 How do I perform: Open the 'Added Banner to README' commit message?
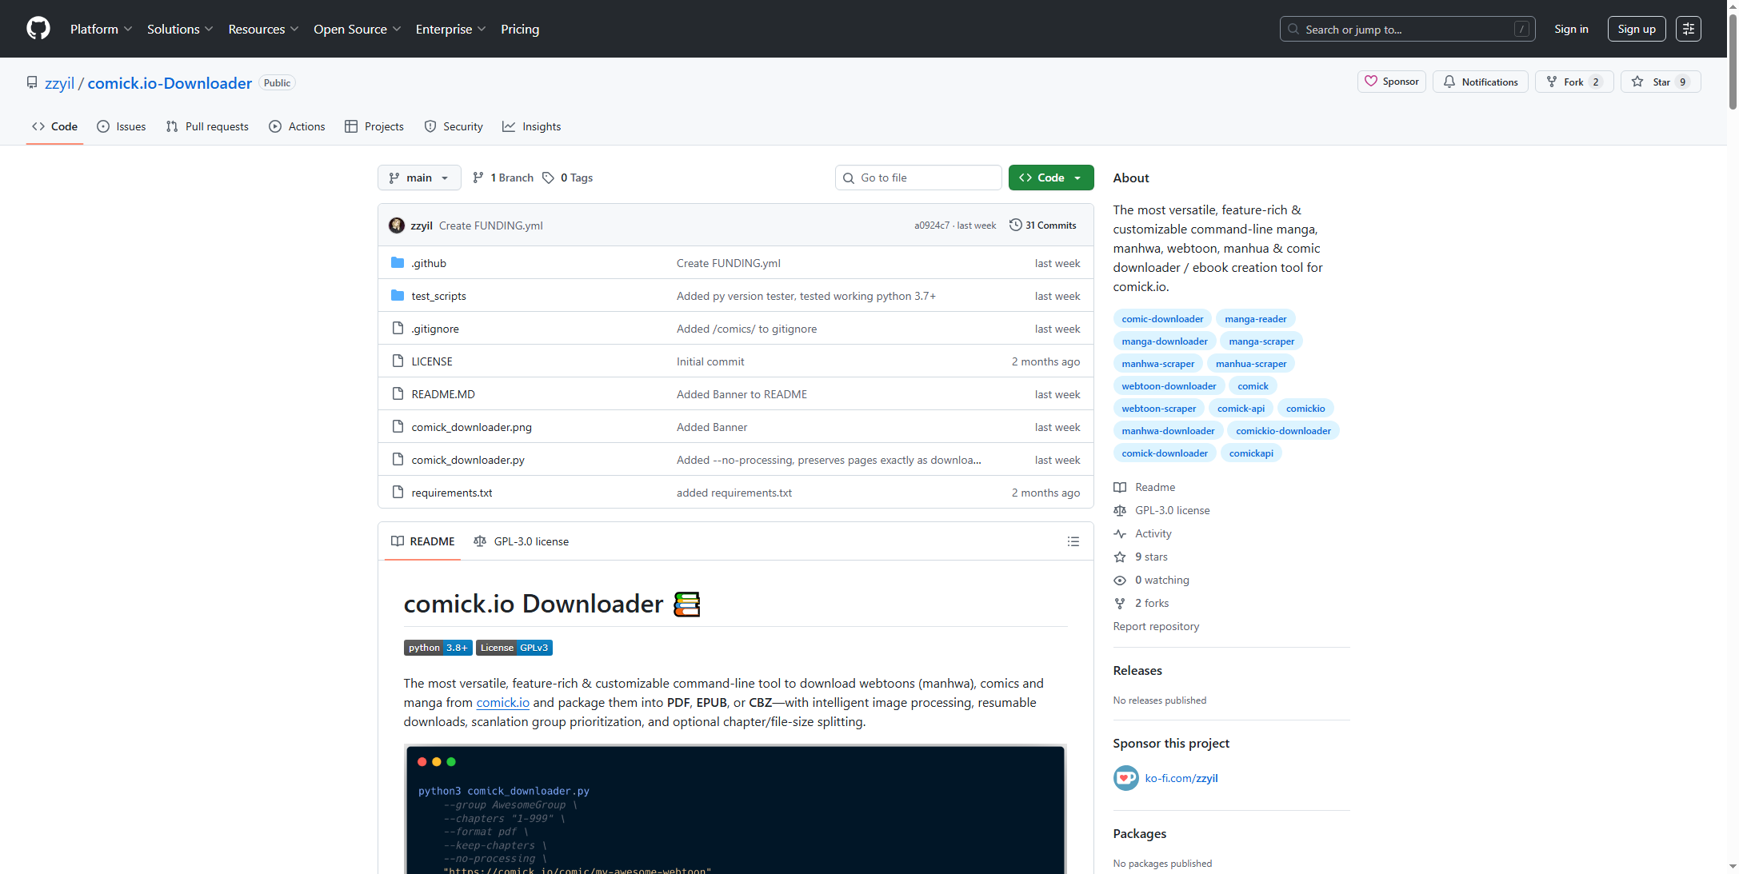[x=742, y=394]
